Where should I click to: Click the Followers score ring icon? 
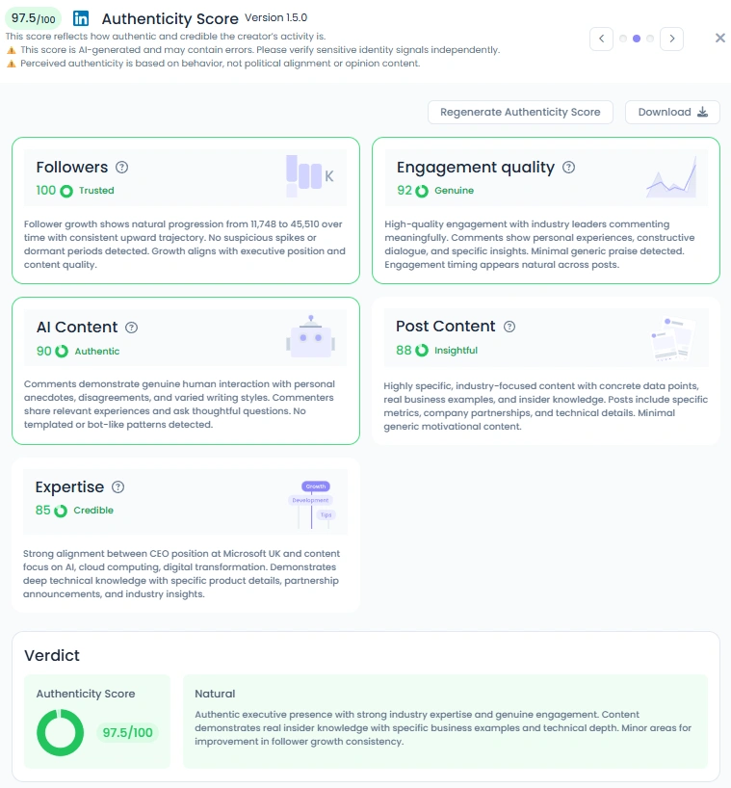[66, 191]
